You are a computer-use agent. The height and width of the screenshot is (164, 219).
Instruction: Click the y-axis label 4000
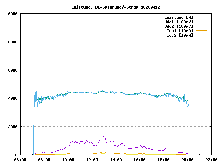[12, 98]
